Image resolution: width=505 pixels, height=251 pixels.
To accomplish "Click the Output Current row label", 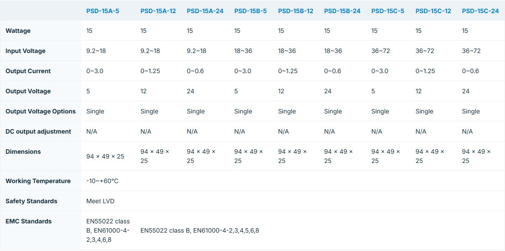I will (x=28, y=71).
